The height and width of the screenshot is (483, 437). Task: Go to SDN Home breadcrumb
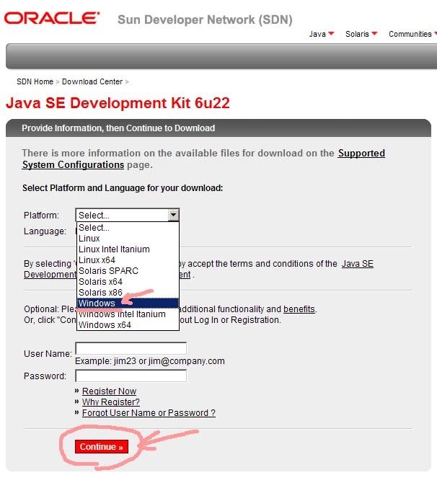coord(35,81)
